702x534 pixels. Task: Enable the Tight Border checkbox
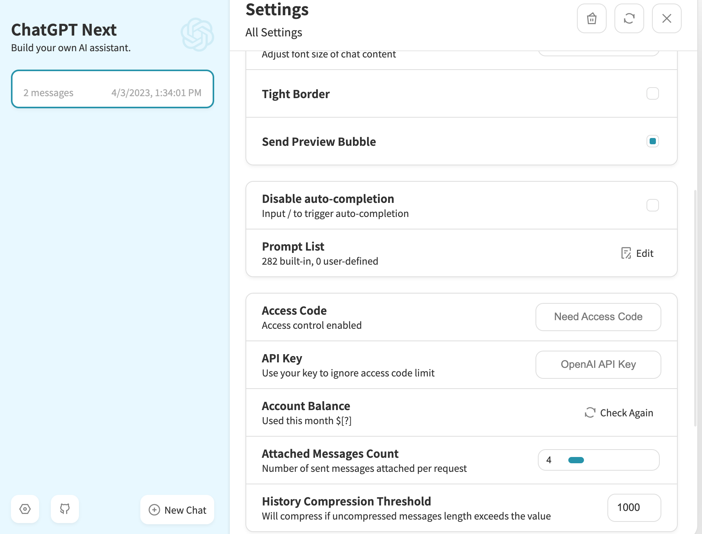click(652, 93)
